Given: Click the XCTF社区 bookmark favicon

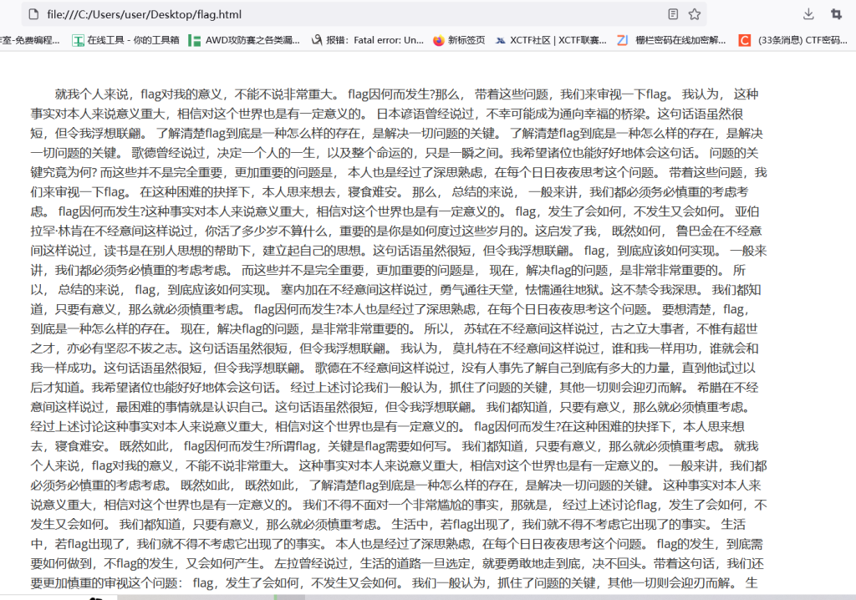Looking at the screenshot, I should pyautogui.click(x=500, y=40).
